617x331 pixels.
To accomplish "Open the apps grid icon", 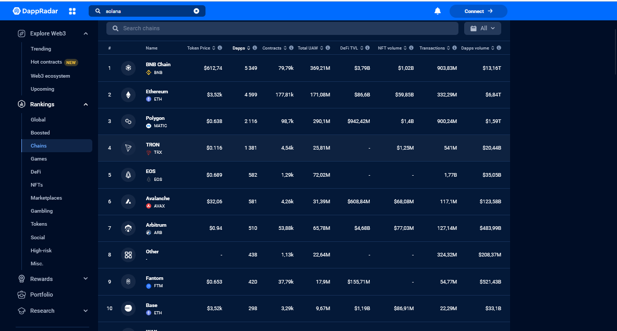I will (x=72, y=11).
